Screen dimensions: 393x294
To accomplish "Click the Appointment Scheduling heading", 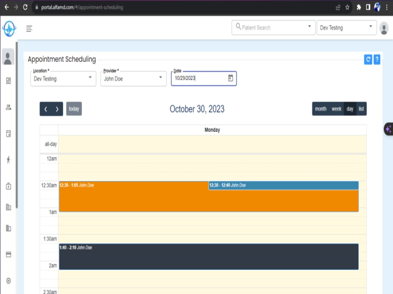I will [x=62, y=59].
